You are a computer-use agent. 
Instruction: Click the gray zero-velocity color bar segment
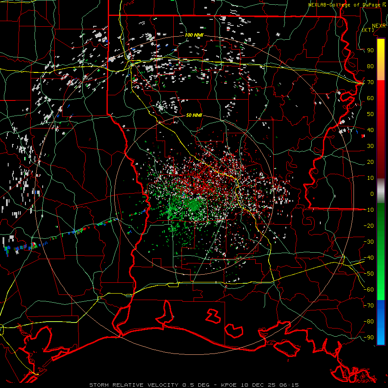[x=381, y=191]
